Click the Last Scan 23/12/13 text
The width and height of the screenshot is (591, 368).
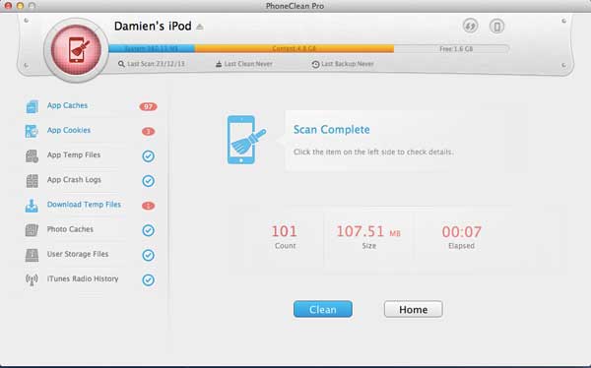tap(156, 64)
